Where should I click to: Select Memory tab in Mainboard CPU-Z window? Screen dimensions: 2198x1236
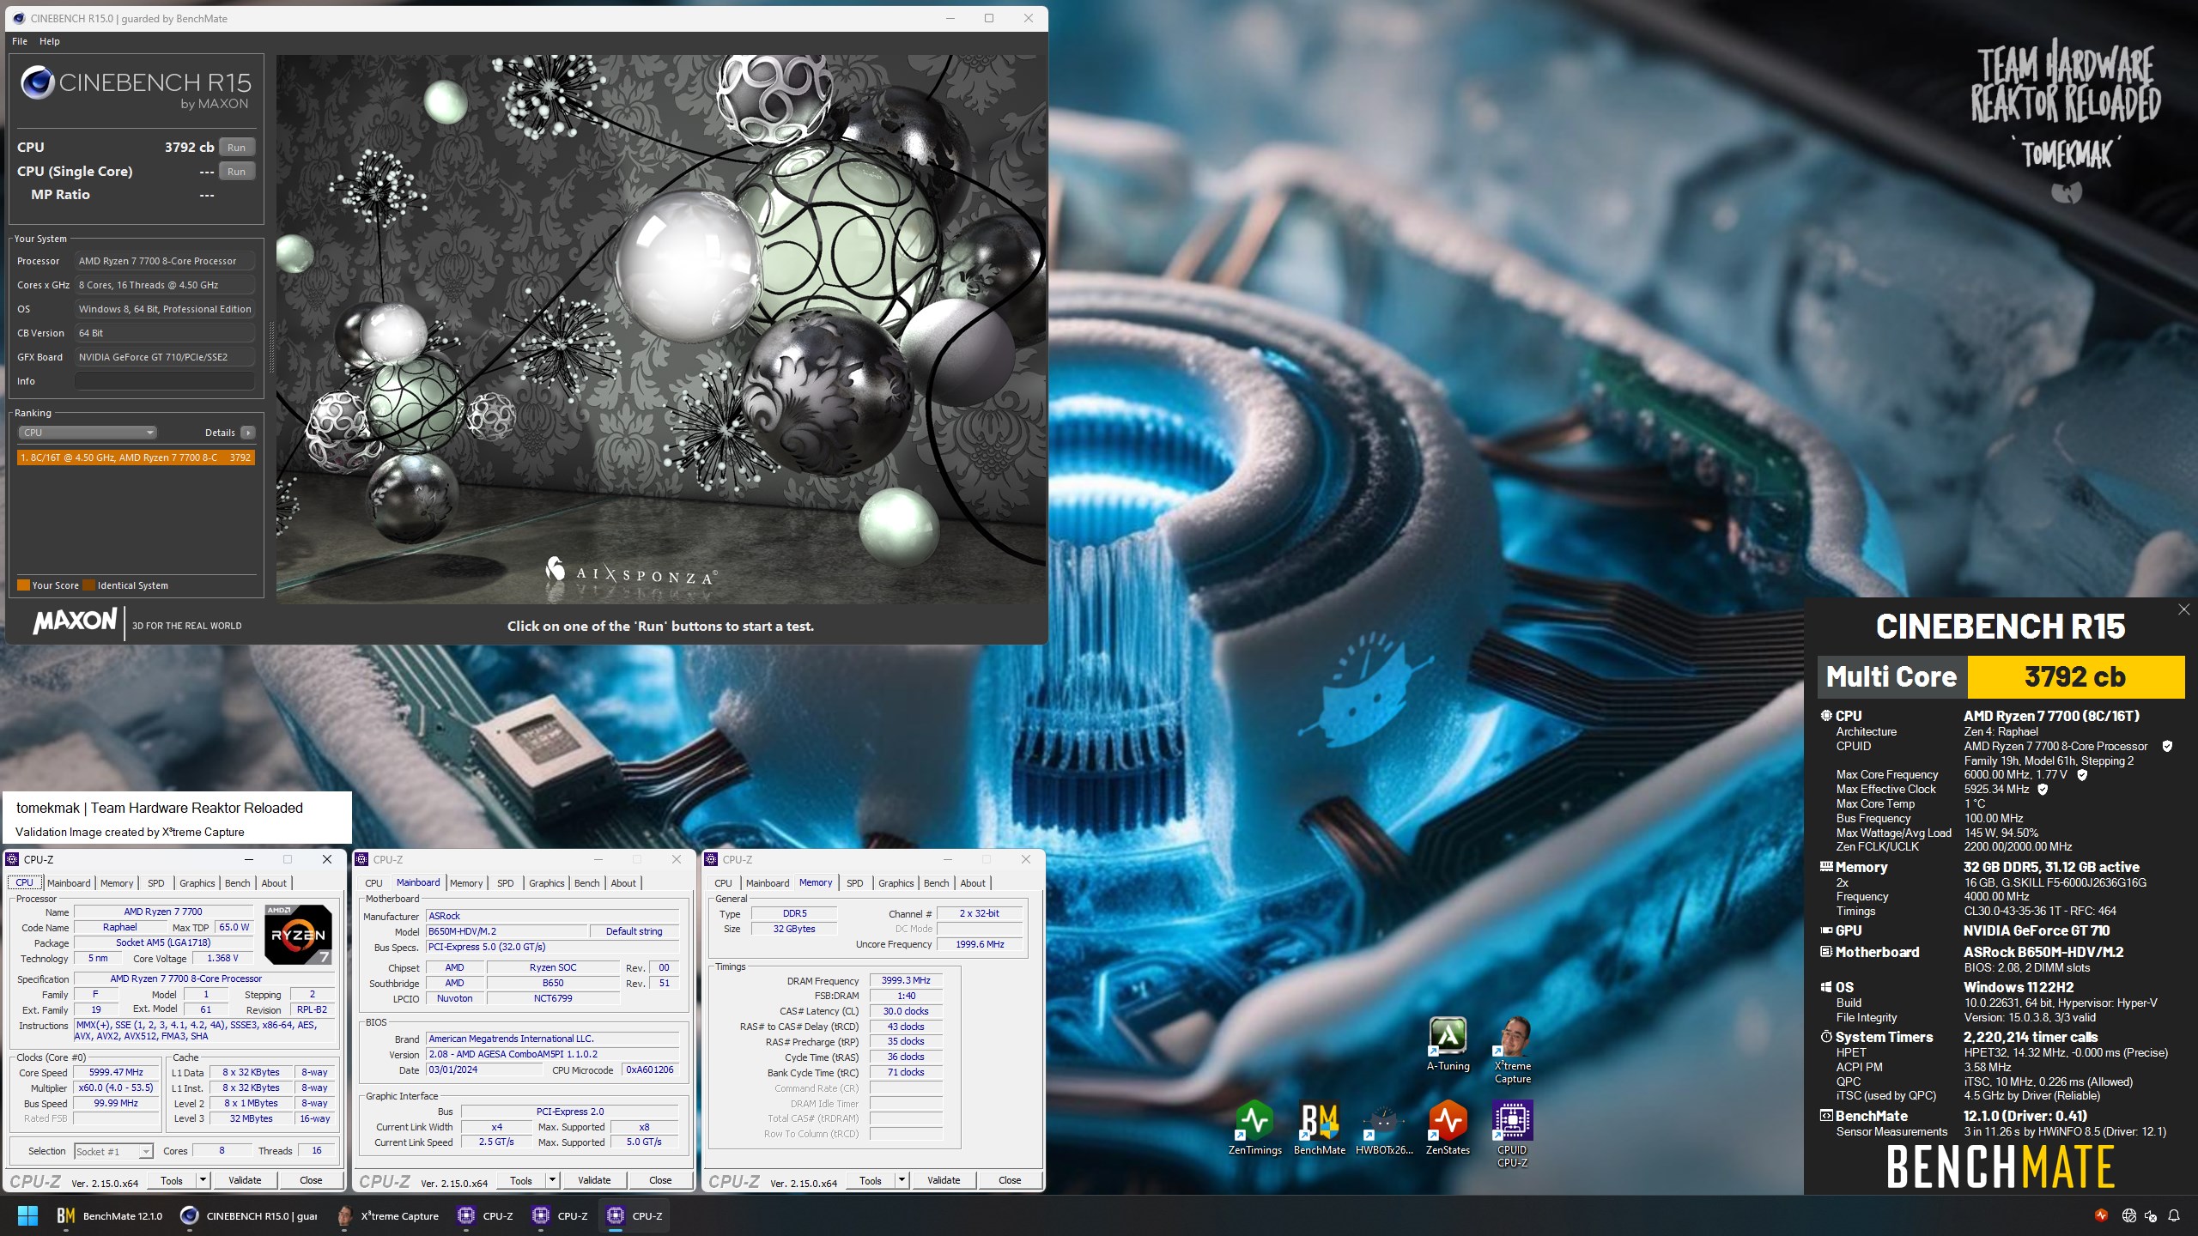click(x=466, y=883)
